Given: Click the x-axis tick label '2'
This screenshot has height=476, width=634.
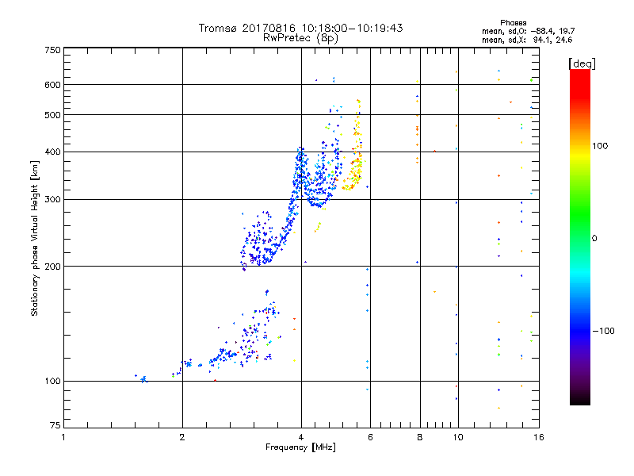Looking at the screenshot, I should point(182,437).
